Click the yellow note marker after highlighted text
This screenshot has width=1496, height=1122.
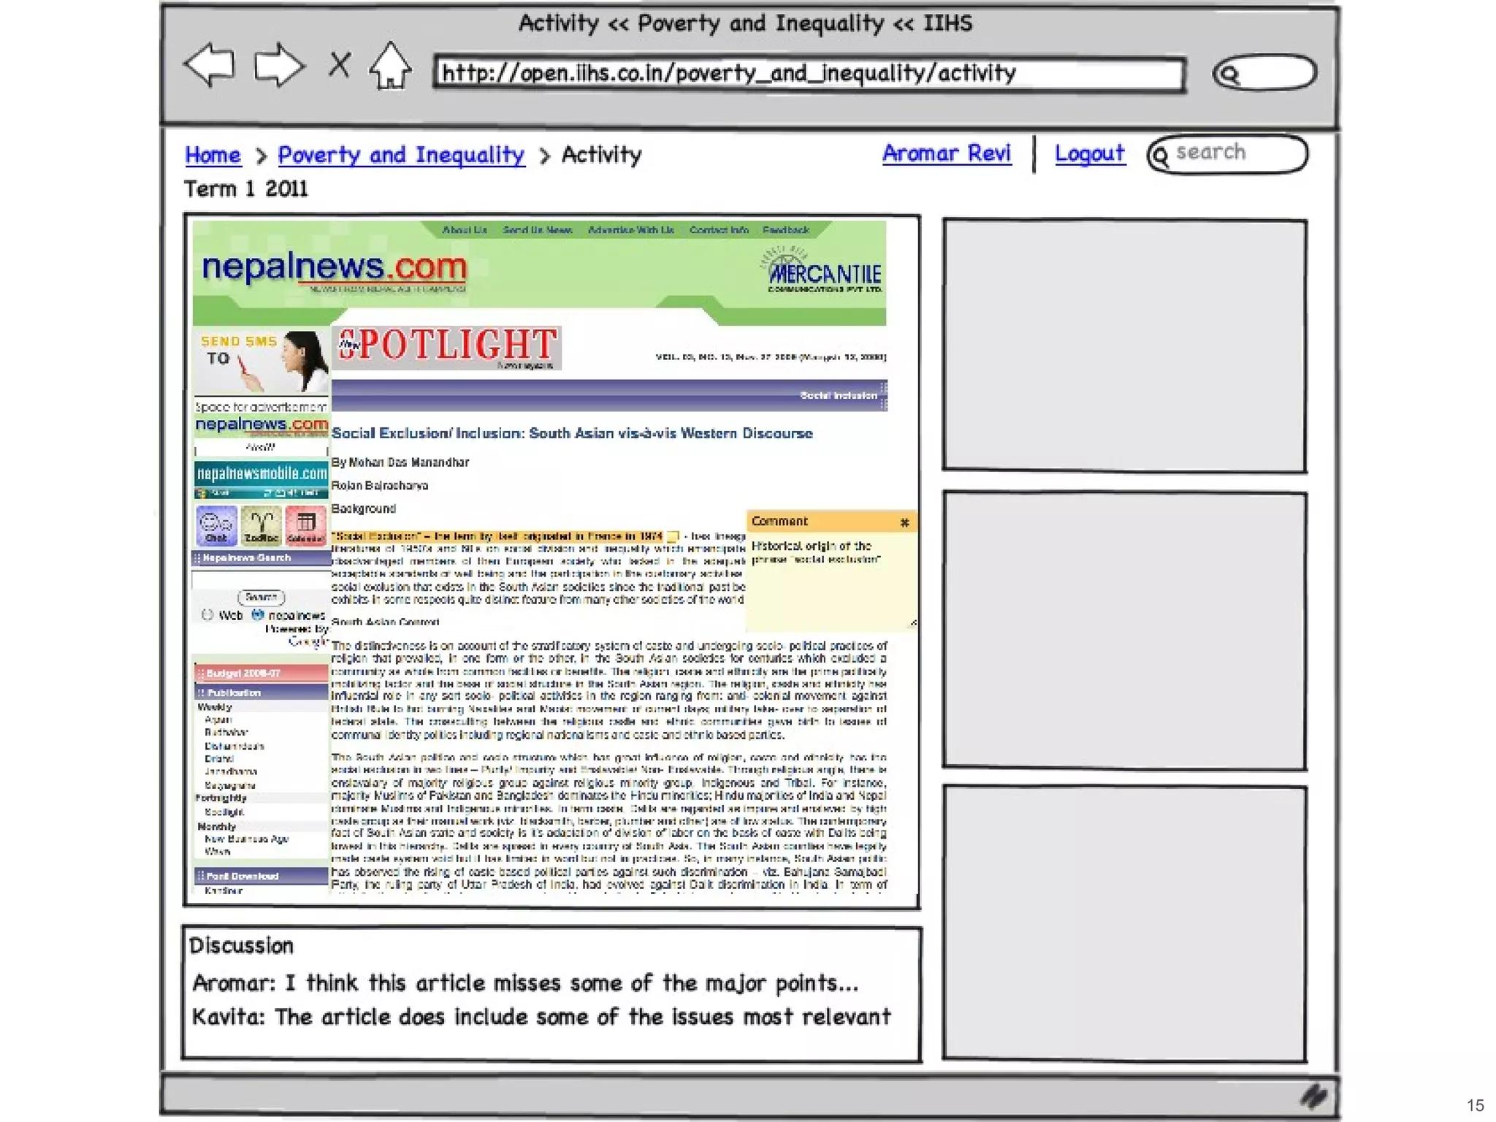(673, 536)
